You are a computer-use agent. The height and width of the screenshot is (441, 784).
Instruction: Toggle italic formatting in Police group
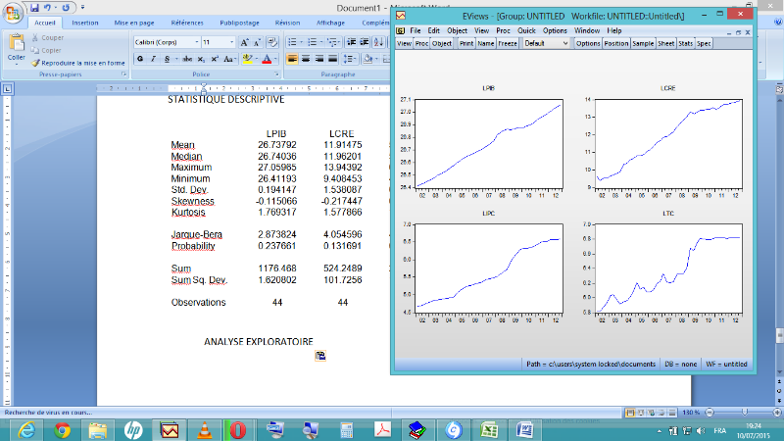(153, 59)
